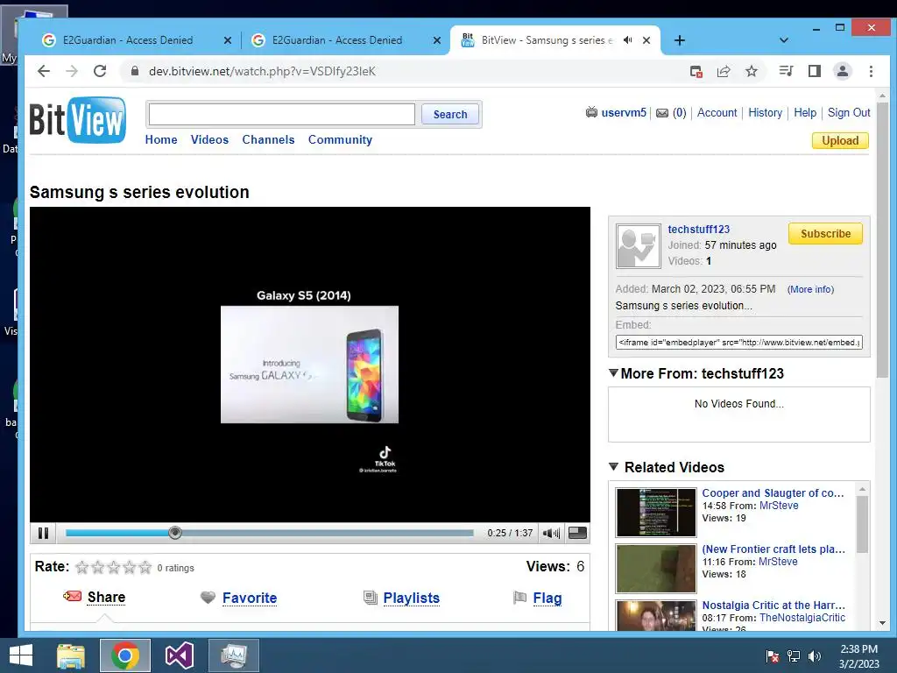
Task: Open the tab search dropdown chevron
Action: pyautogui.click(x=784, y=40)
